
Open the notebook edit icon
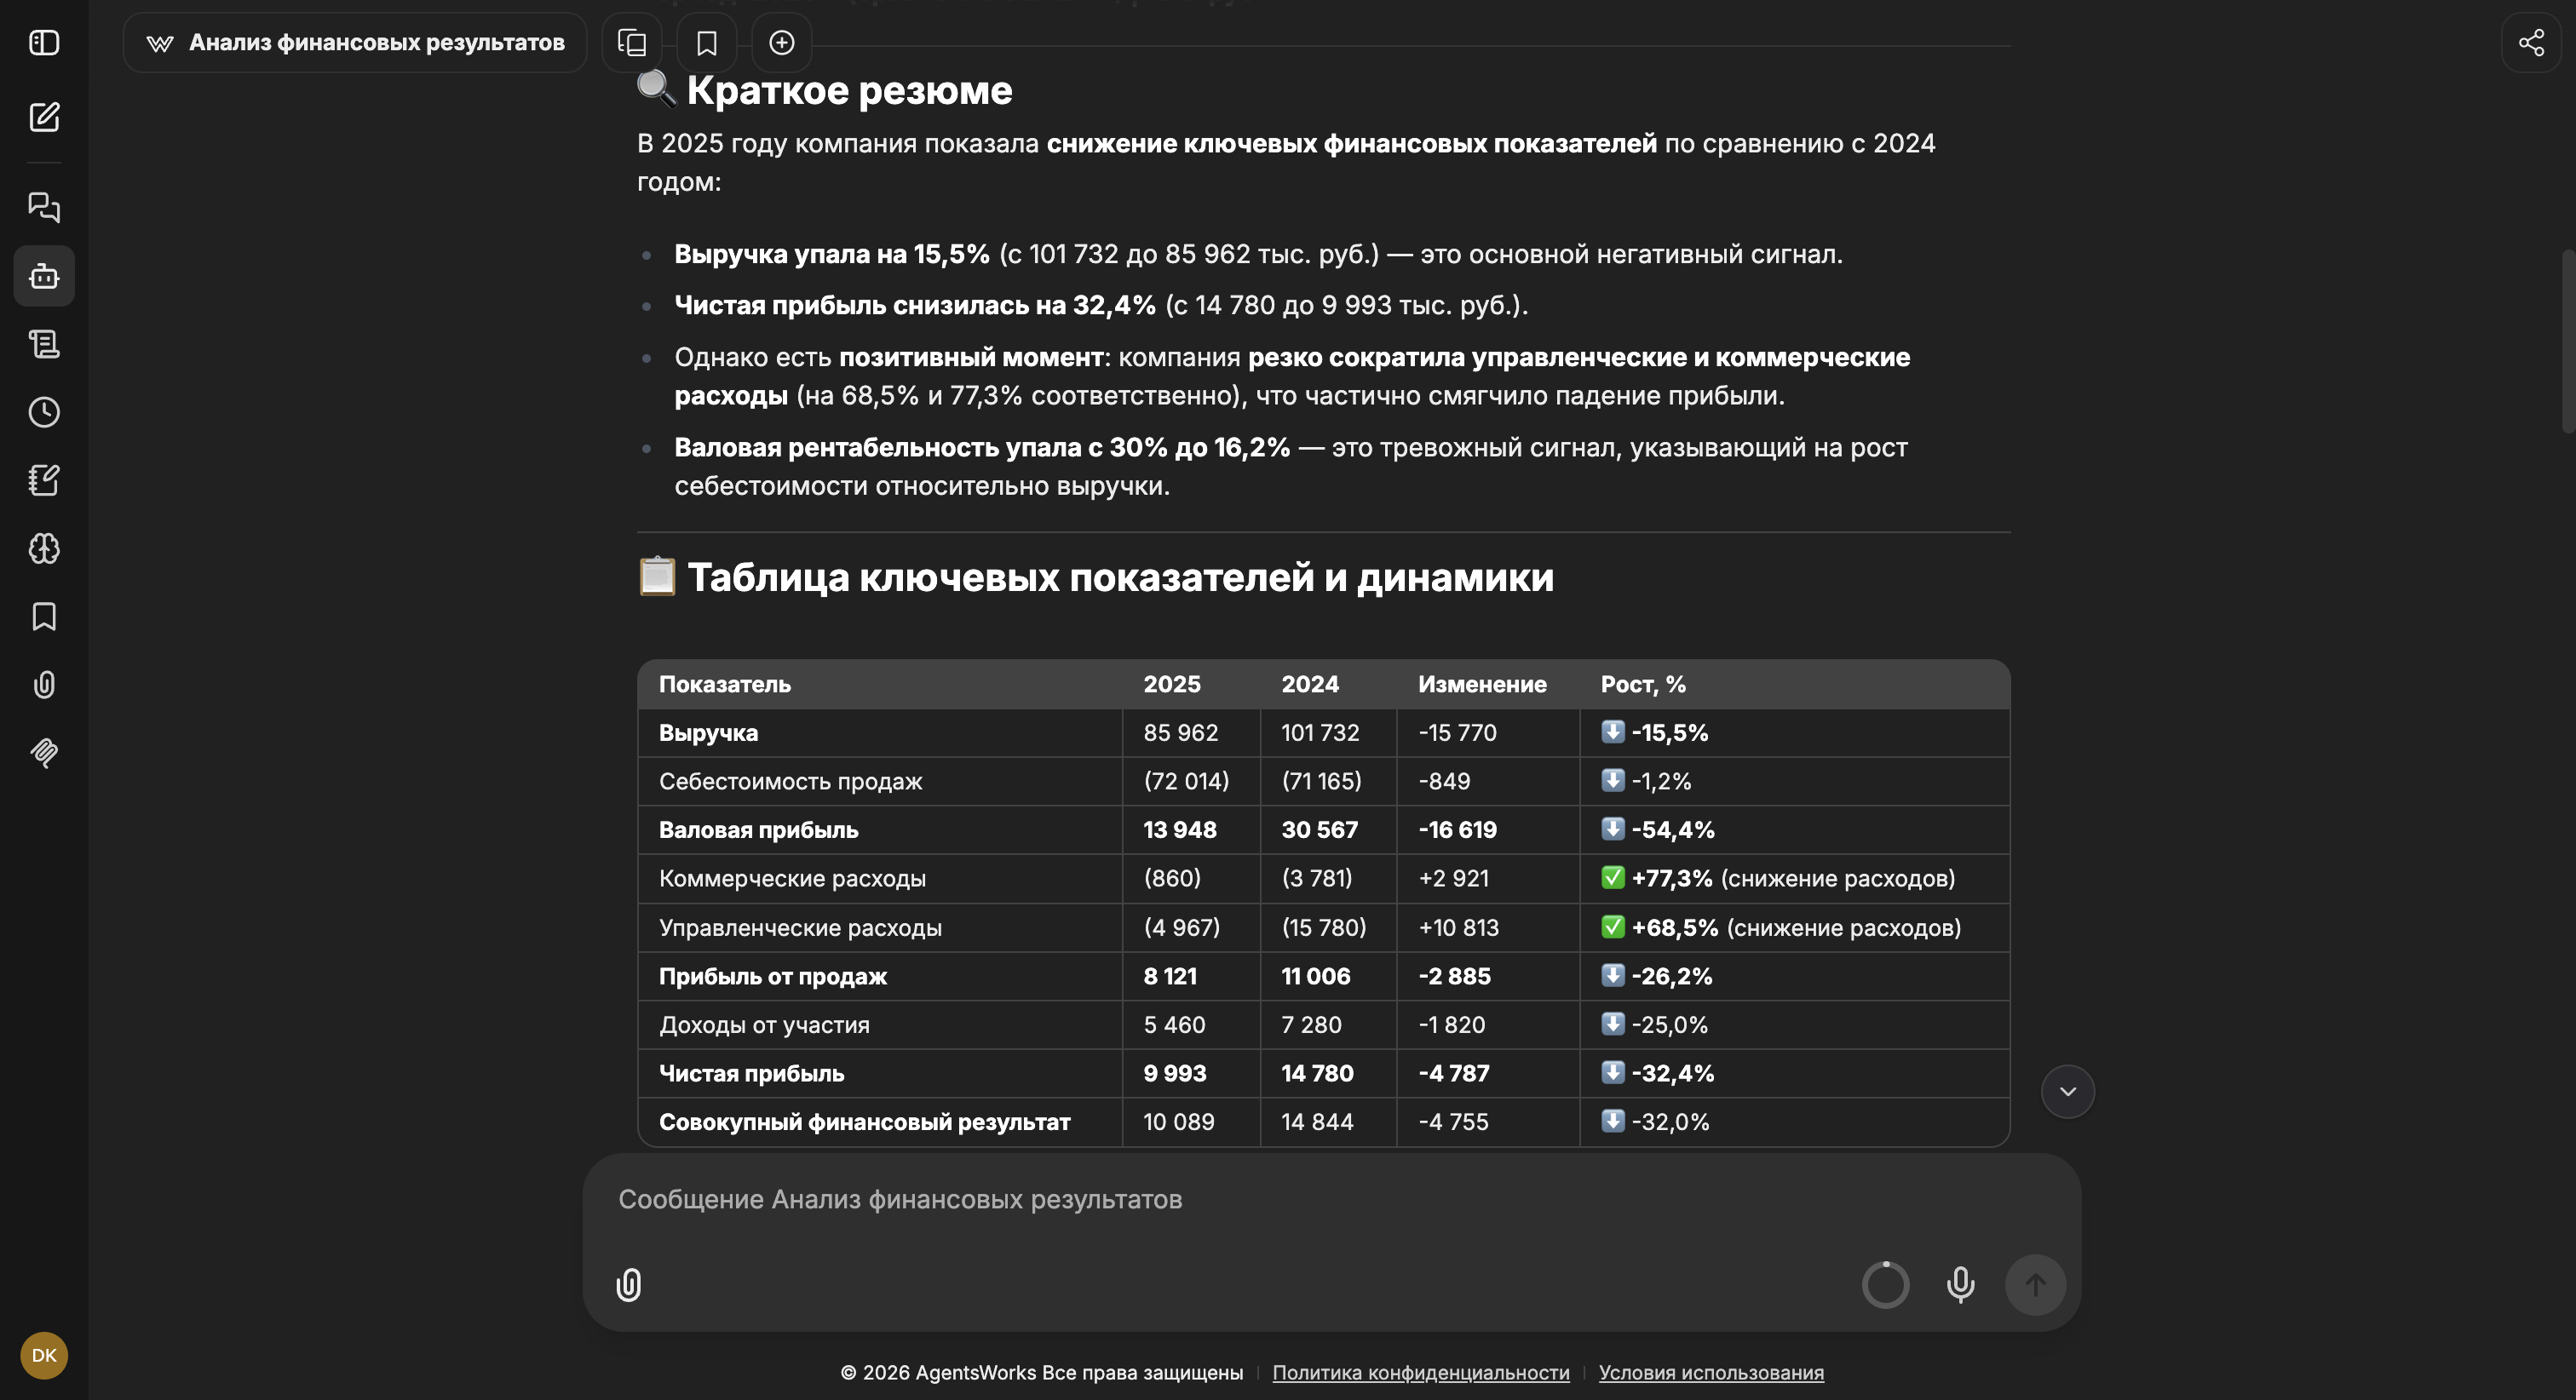[x=44, y=480]
